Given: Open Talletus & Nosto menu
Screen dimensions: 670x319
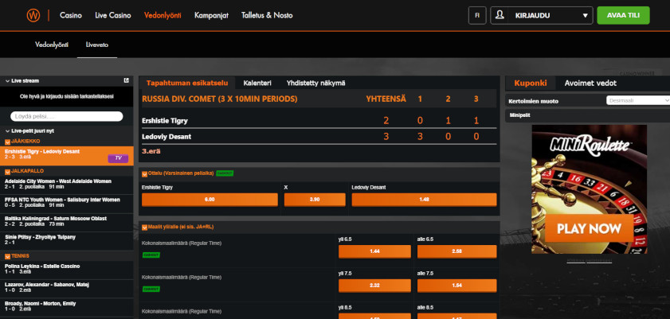Looking at the screenshot, I should pyautogui.click(x=267, y=15).
